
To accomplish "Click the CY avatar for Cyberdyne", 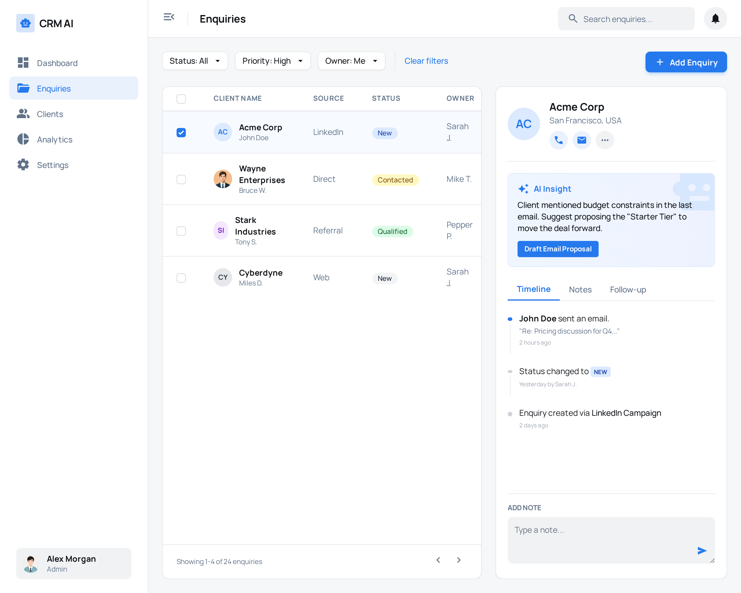I will (x=223, y=277).
